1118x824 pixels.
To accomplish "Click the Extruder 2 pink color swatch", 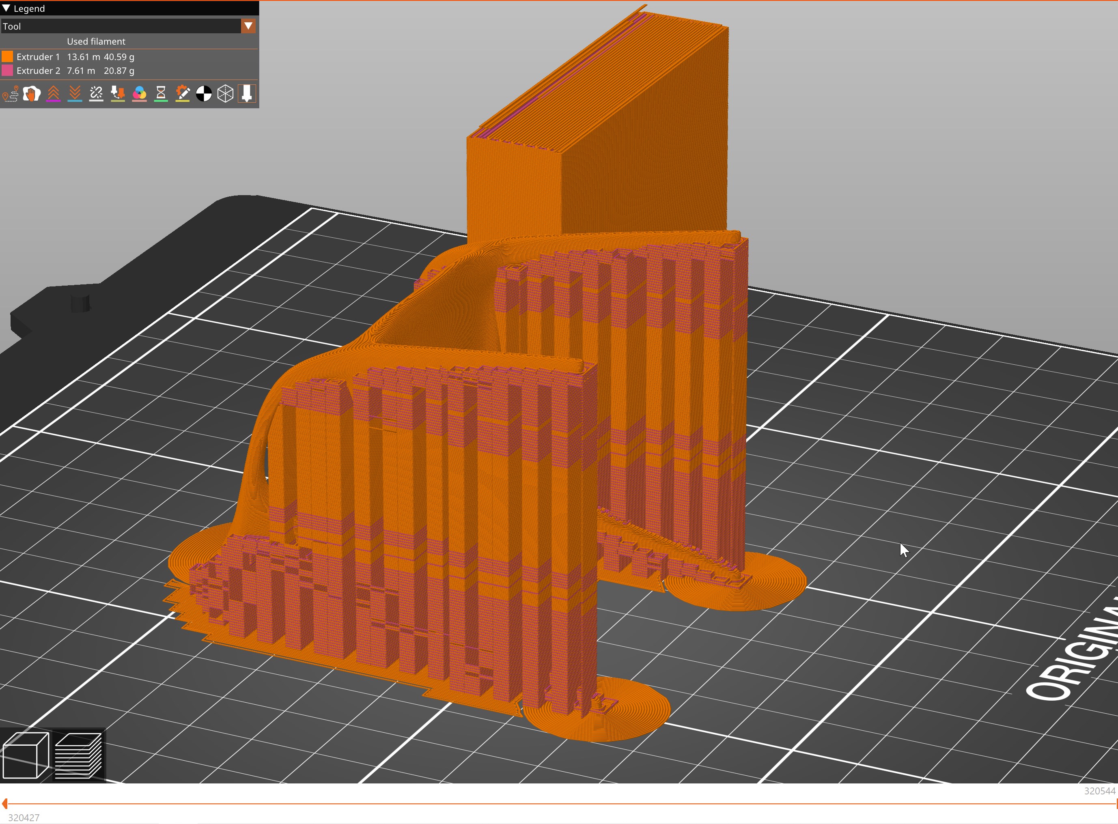I will coord(7,70).
